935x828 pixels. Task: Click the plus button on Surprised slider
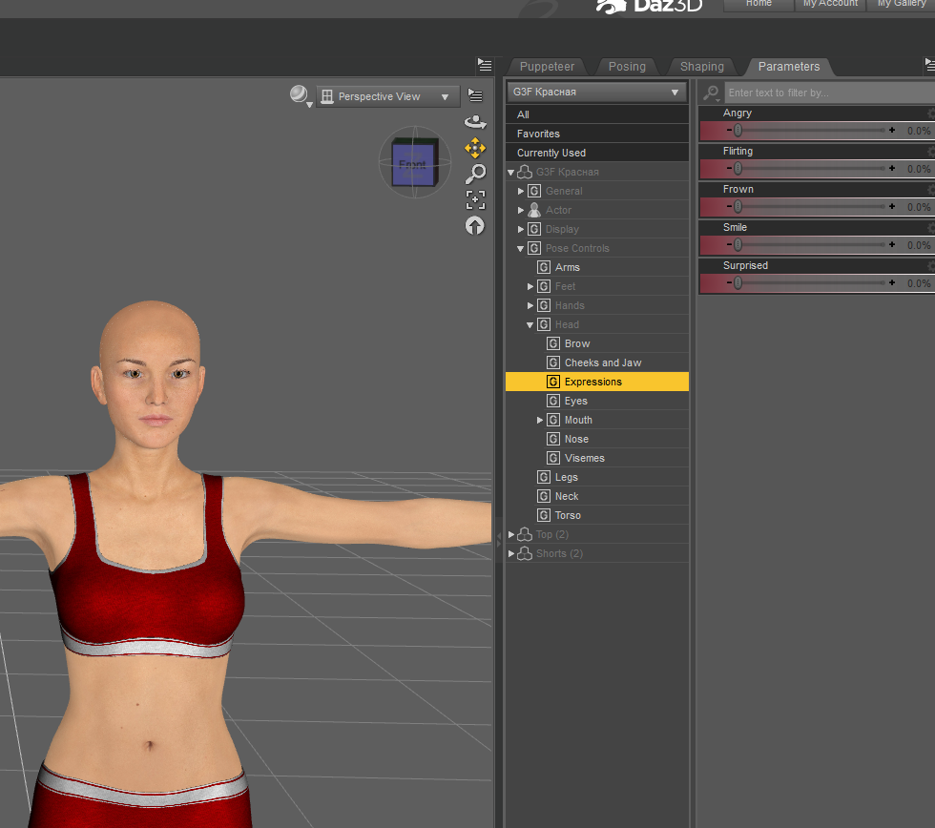click(892, 282)
